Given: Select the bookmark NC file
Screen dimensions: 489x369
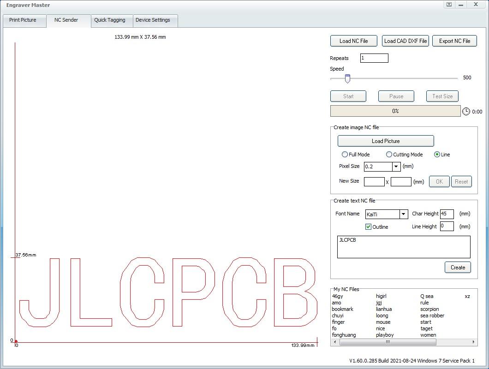Looking at the screenshot, I should click(342, 309).
